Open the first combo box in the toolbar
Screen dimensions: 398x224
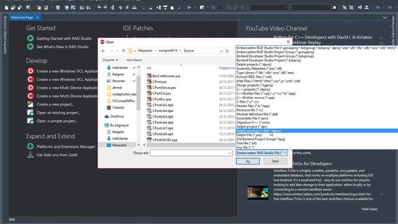pyautogui.click(x=269, y=7)
